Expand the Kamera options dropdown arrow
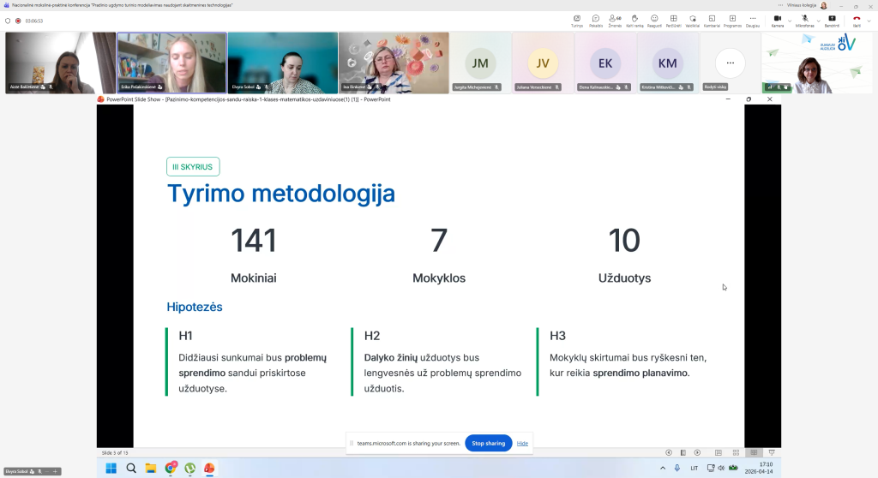 [x=790, y=21]
